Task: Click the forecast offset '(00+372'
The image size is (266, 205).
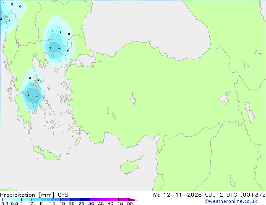Action: point(253,195)
